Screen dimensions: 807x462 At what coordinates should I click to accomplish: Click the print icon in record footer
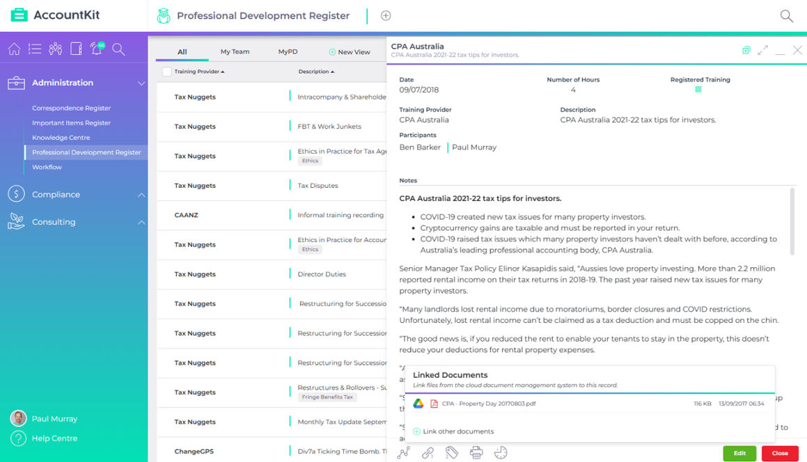476,453
